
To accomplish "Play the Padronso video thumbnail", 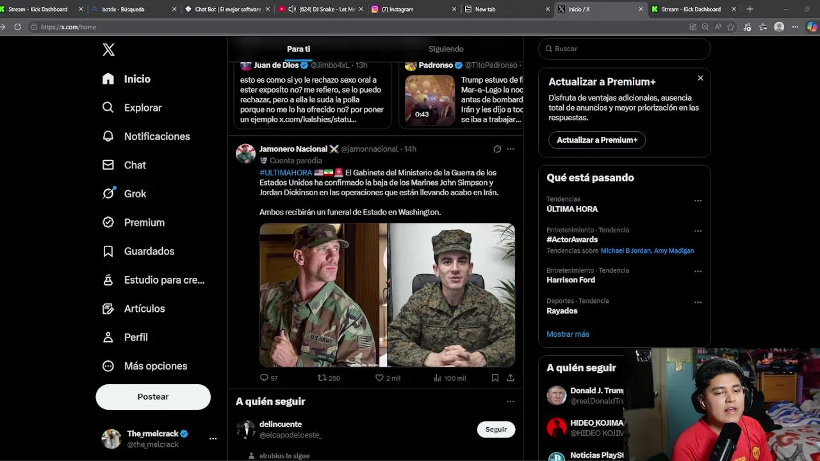I will [x=430, y=99].
